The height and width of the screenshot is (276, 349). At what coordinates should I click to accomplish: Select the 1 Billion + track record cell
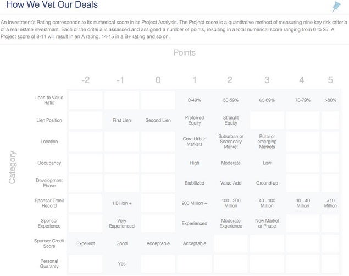[x=122, y=203]
